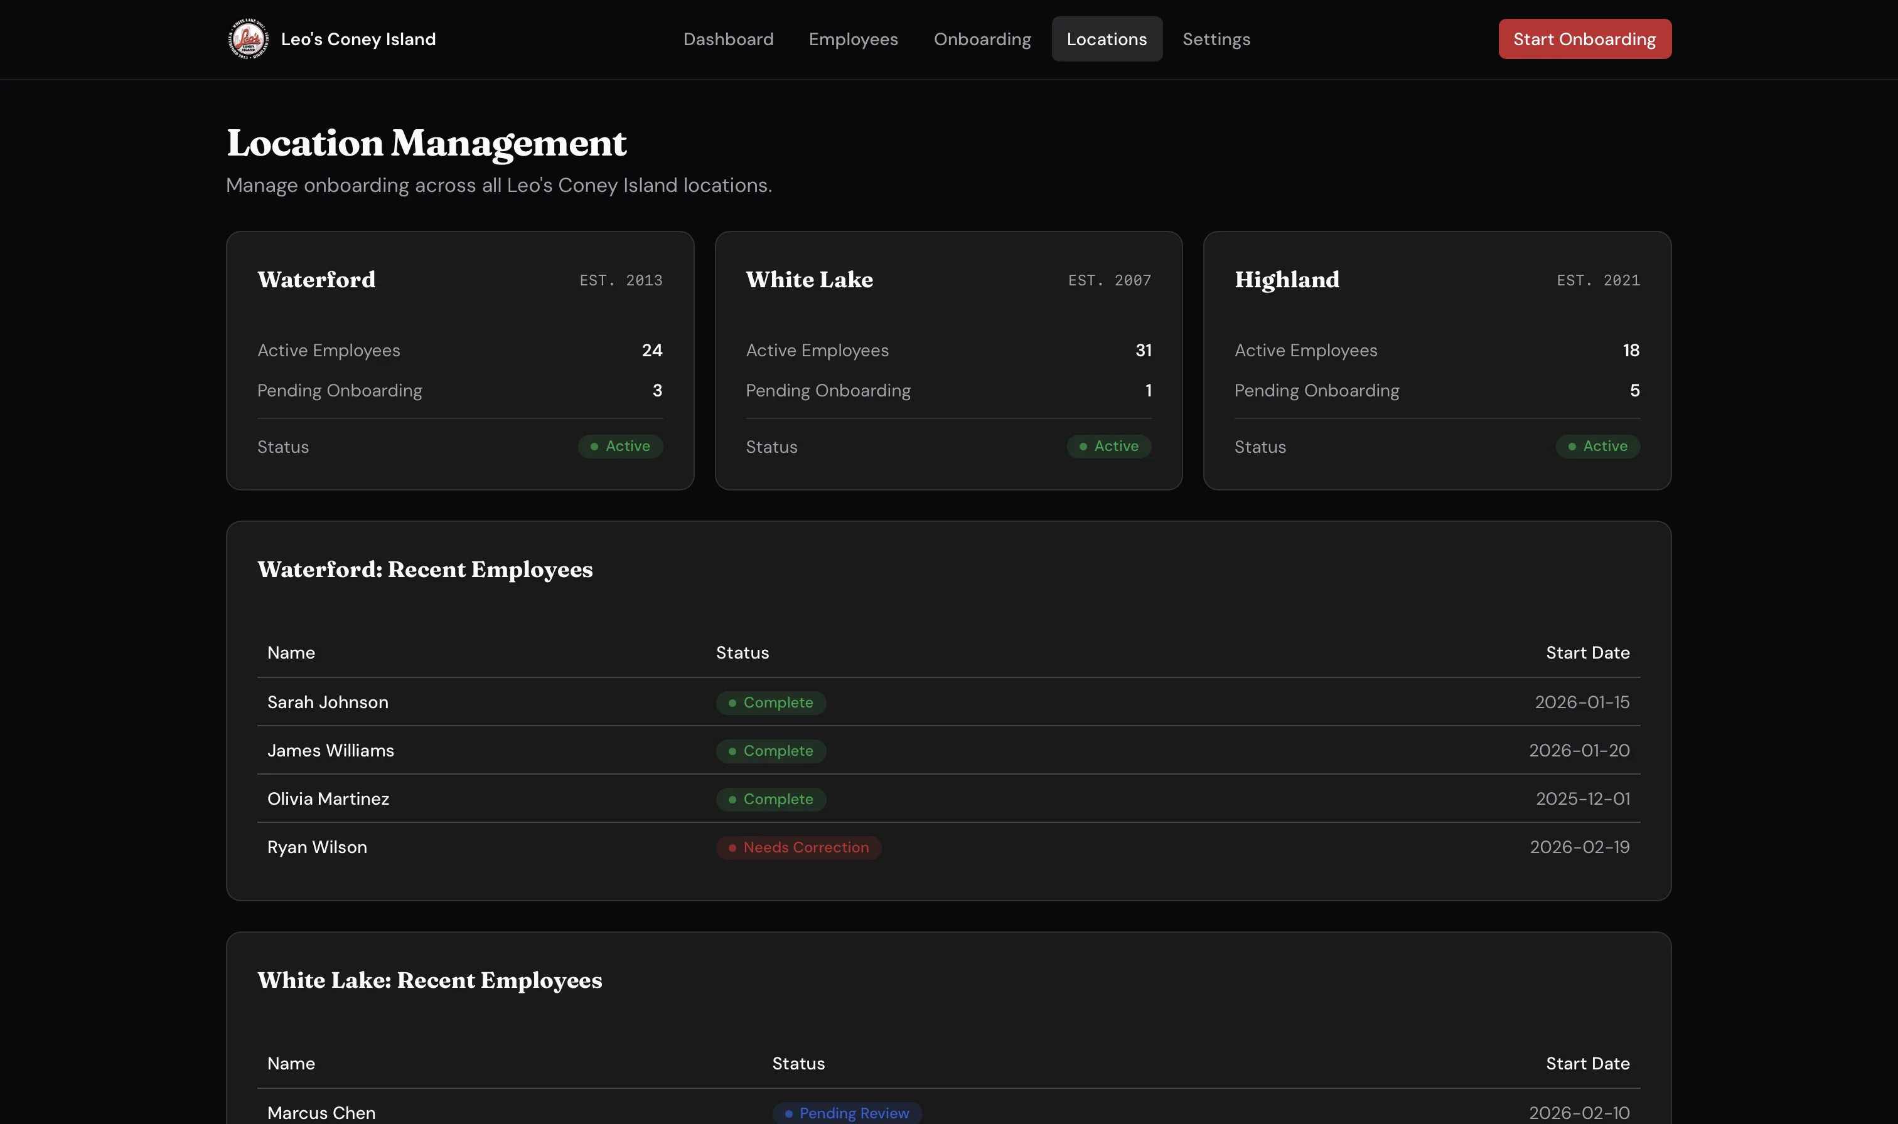The image size is (1898, 1124).
Task: Click the red dot on Needs Correction badge
Action: pos(732,847)
